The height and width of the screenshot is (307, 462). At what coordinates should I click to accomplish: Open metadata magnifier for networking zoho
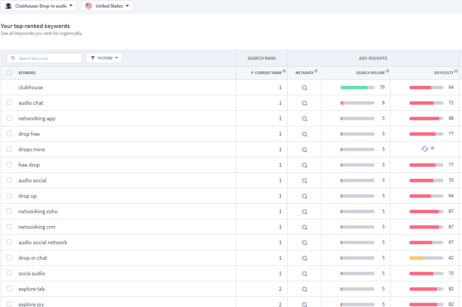pyautogui.click(x=304, y=212)
